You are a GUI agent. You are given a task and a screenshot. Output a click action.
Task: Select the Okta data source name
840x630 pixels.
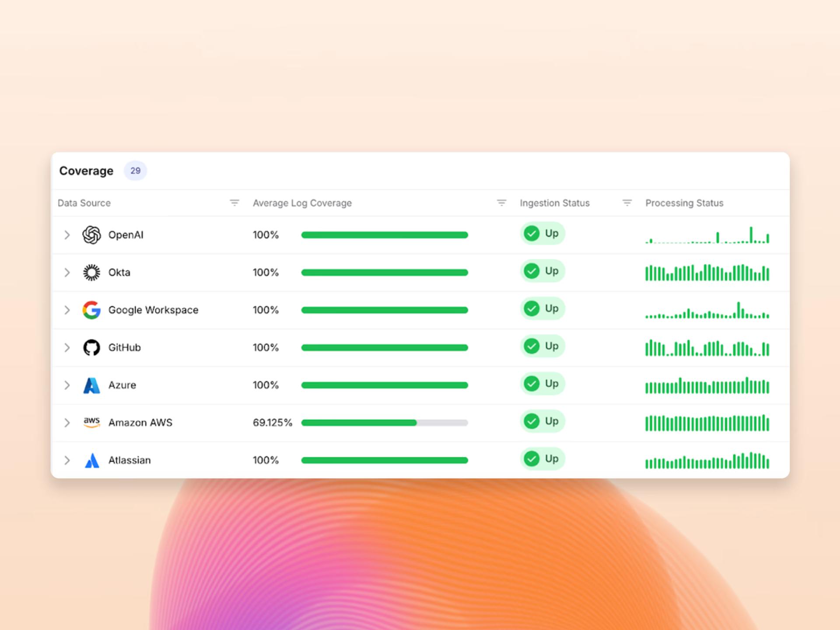pos(119,273)
